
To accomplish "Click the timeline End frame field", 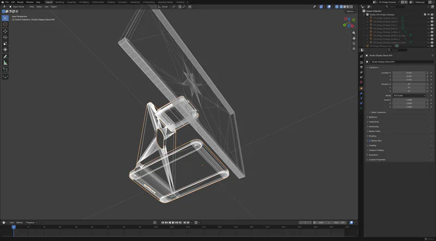I will 340,223.
